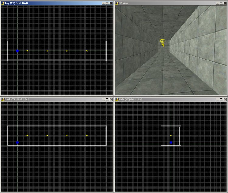The height and width of the screenshot is (193, 228).
Task: Minimize the Side (YZ) viewport window
Action: point(217,99)
